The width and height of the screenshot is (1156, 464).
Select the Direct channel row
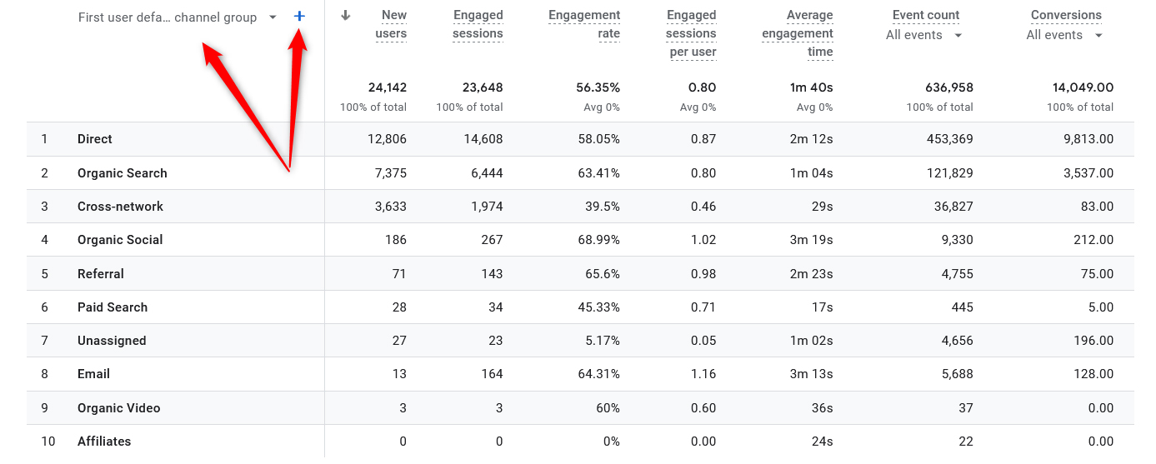coord(95,139)
